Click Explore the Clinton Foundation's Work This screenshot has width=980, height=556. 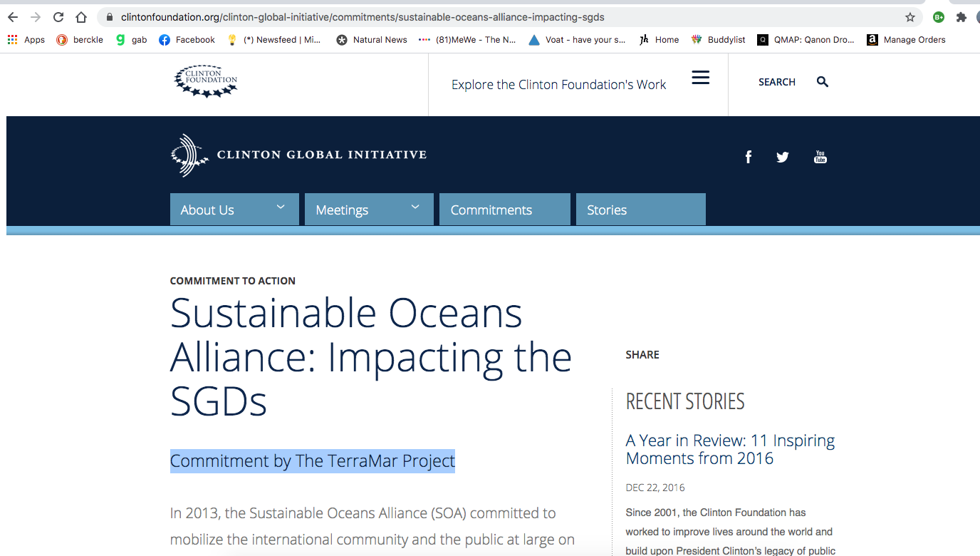558,85
